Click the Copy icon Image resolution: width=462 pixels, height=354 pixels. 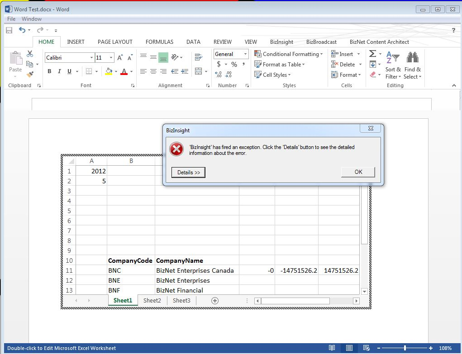tap(29, 64)
